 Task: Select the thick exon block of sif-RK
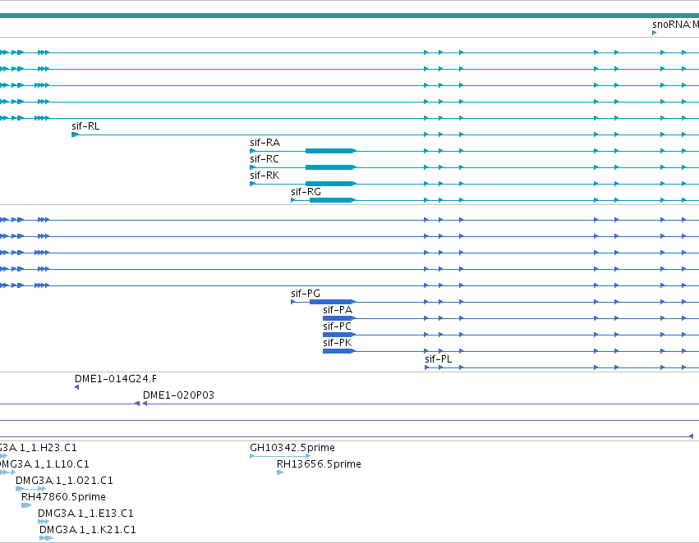(x=330, y=184)
